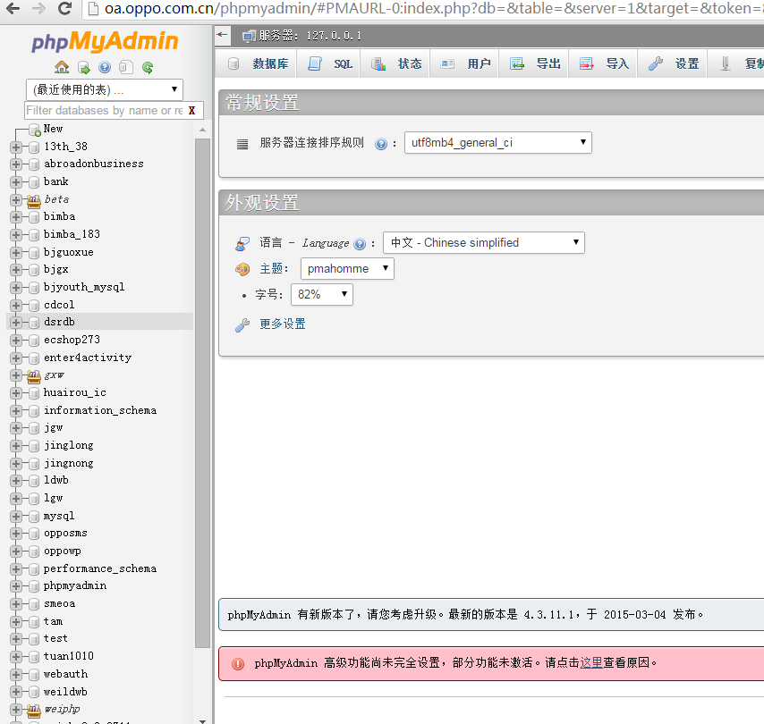764x724 pixels.
Task: Click the language person icon
Action: 242,243
